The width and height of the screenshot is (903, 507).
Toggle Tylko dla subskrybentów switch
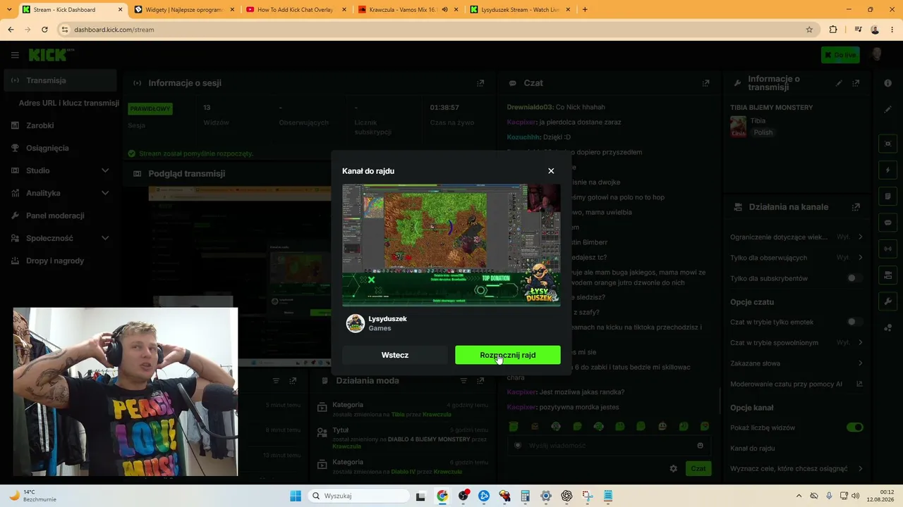854,278
